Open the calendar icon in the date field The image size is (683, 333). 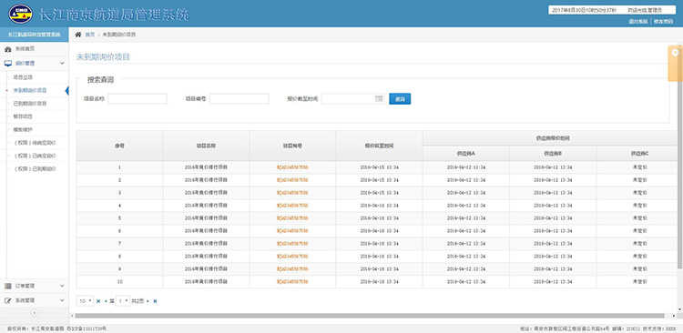click(x=379, y=99)
